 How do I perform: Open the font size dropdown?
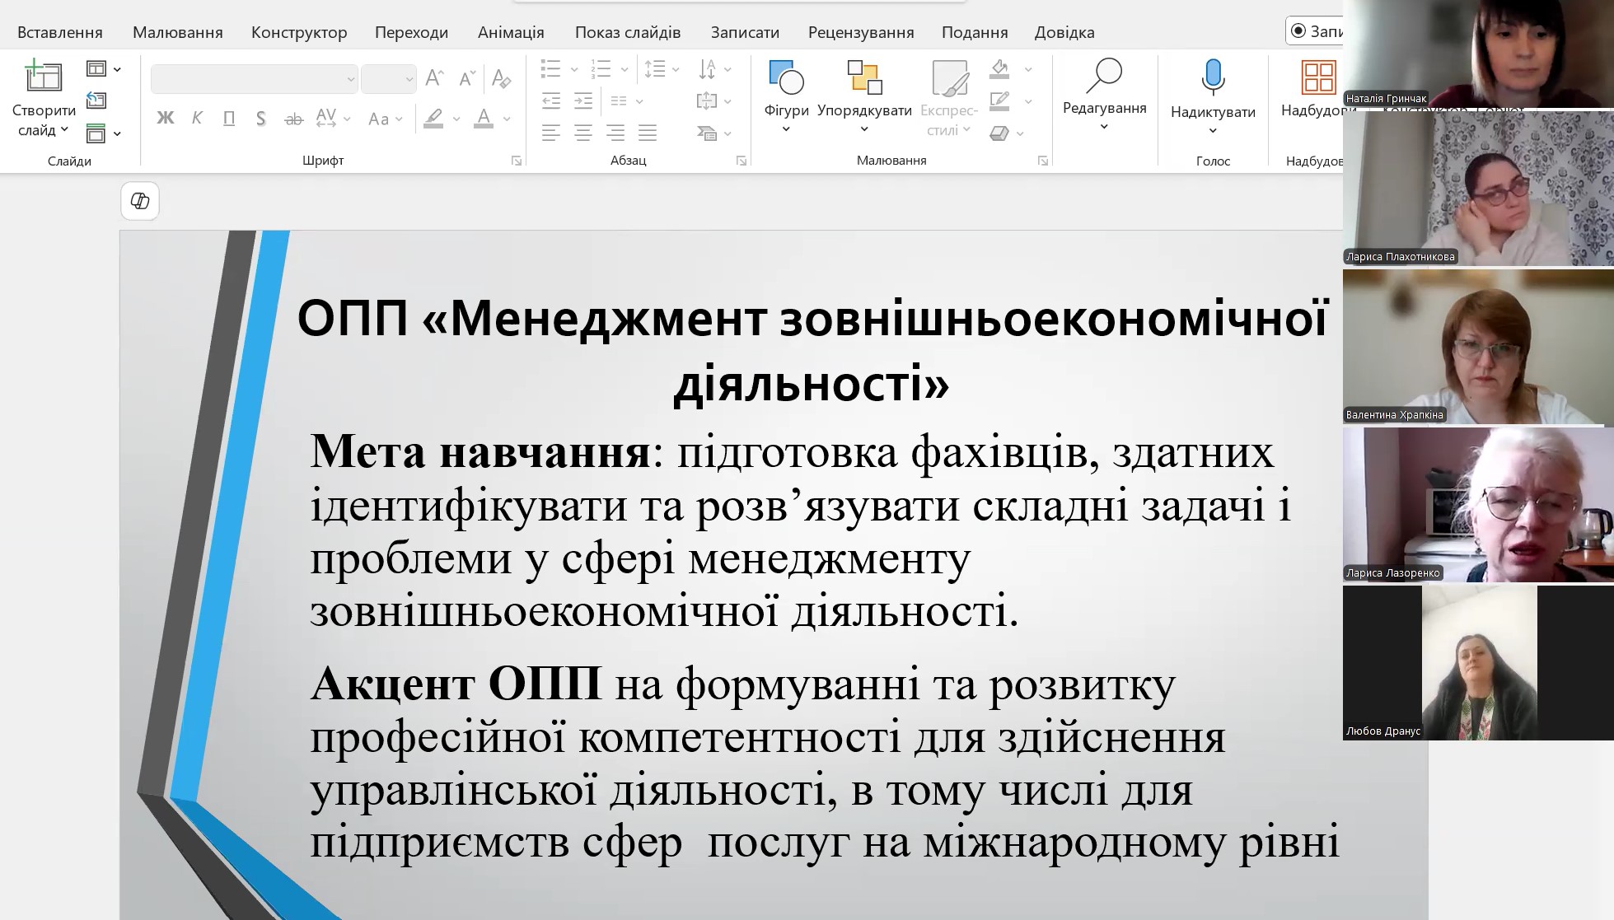tap(409, 80)
